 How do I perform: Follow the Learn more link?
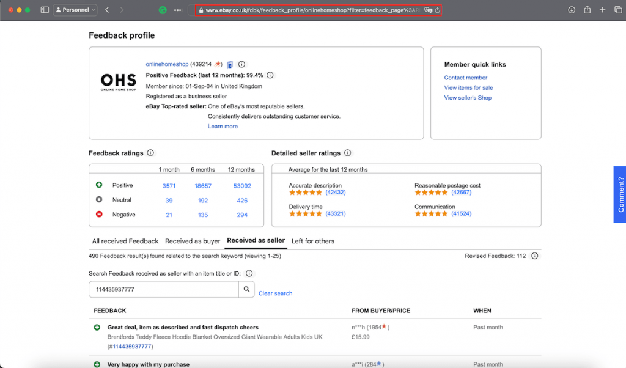tap(223, 126)
